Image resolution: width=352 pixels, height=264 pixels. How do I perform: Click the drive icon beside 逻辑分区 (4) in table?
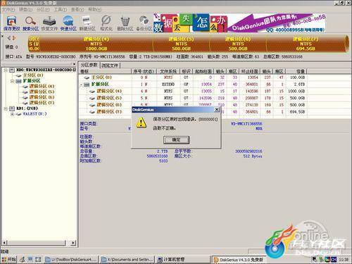click(92, 92)
